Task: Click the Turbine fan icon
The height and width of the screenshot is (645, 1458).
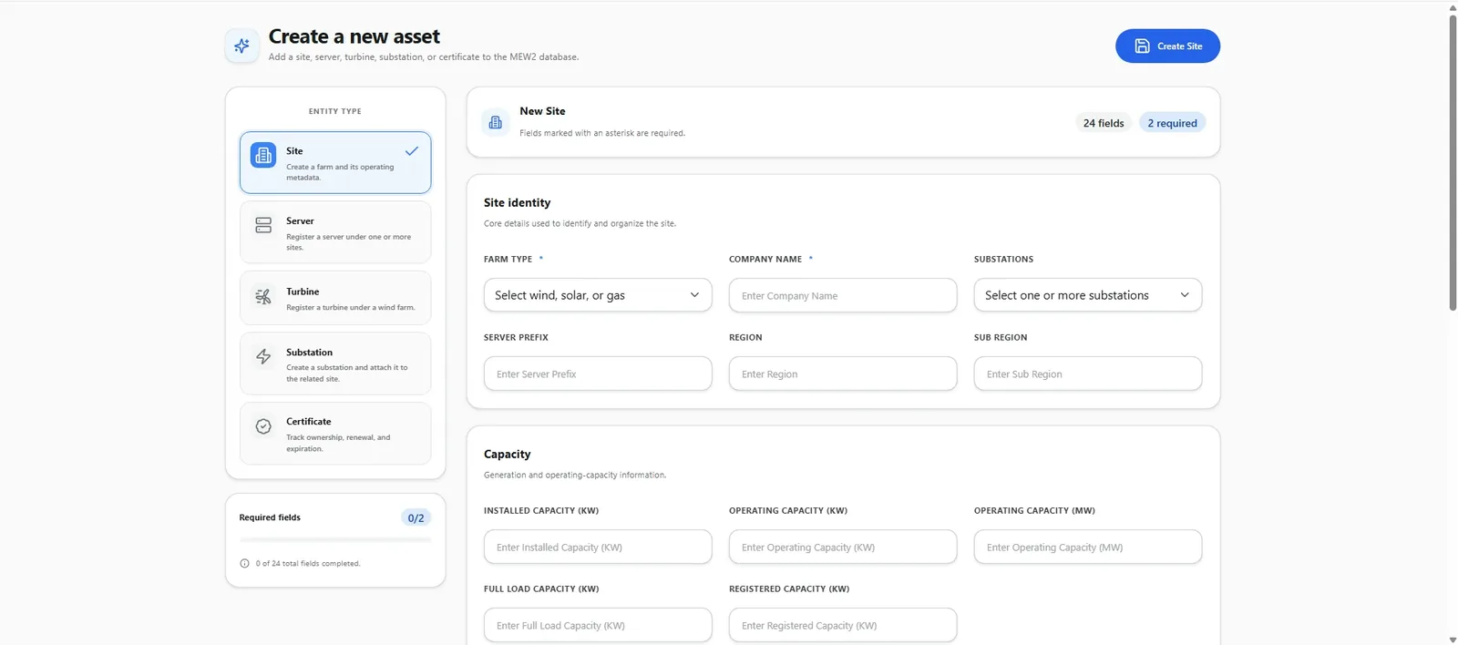Action: click(263, 296)
